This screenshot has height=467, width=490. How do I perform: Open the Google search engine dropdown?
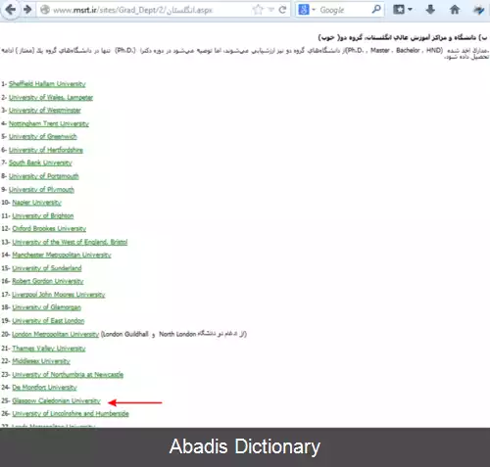pyautogui.click(x=307, y=10)
